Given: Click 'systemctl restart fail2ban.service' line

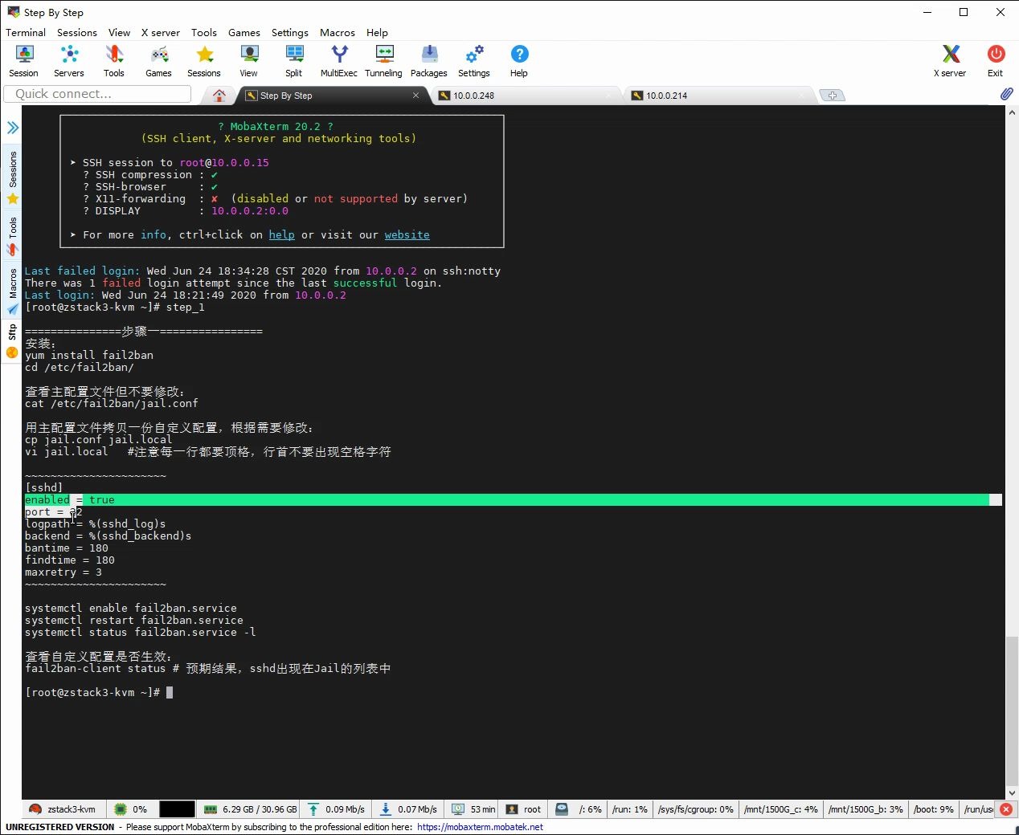Looking at the screenshot, I should tap(134, 621).
